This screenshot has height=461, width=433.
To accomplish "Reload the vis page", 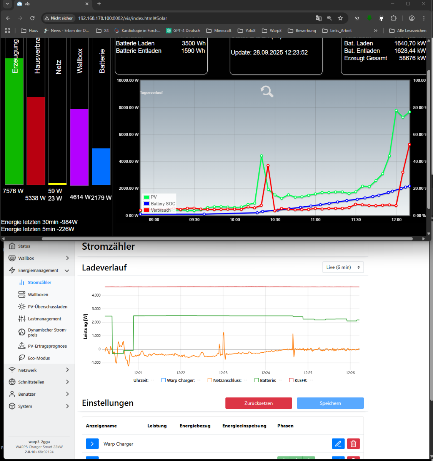I will tap(32, 18).
